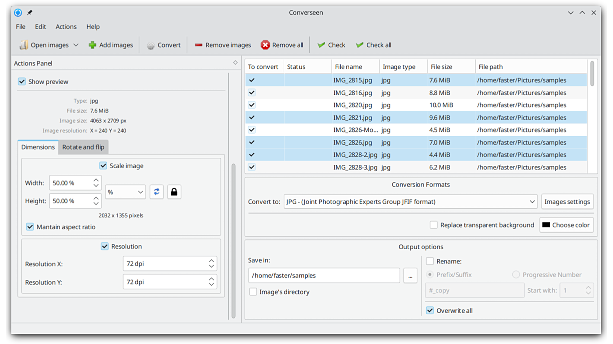The height and width of the screenshot is (344, 613).
Task: Float the Actions Panel using diamond icon
Action: pyautogui.click(x=235, y=63)
